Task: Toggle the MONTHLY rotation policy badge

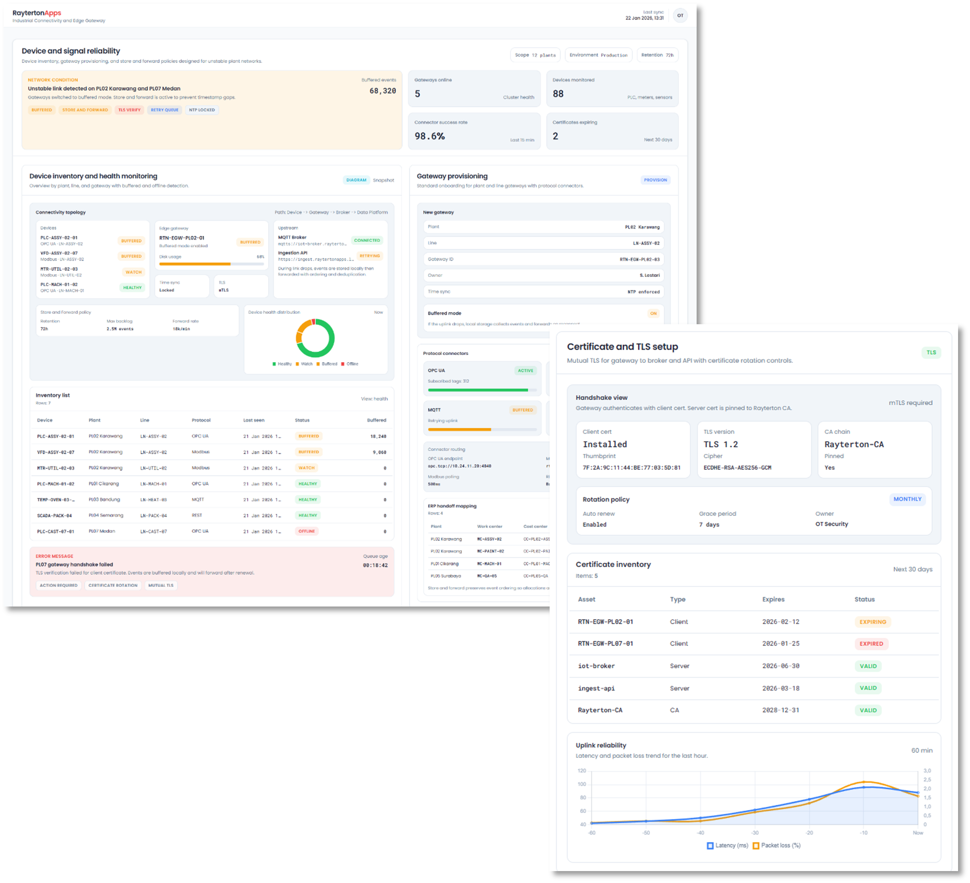Action: [907, 499]
